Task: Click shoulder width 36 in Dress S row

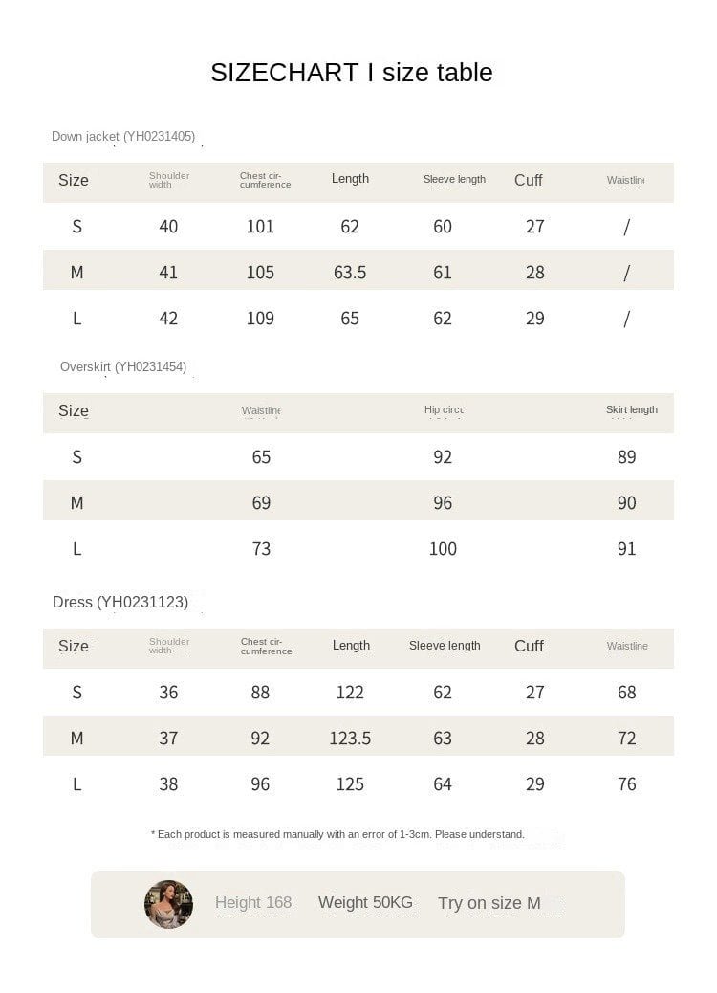Action: (168, 693)
